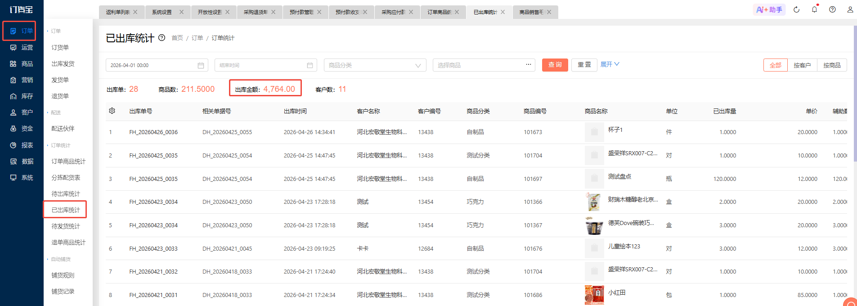Viewport: 857px width, 306px height.
Task: Open the user account icon
Action: coord(850,9)
